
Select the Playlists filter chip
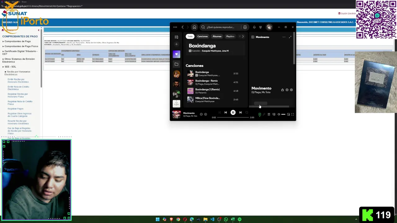(230, 37)
